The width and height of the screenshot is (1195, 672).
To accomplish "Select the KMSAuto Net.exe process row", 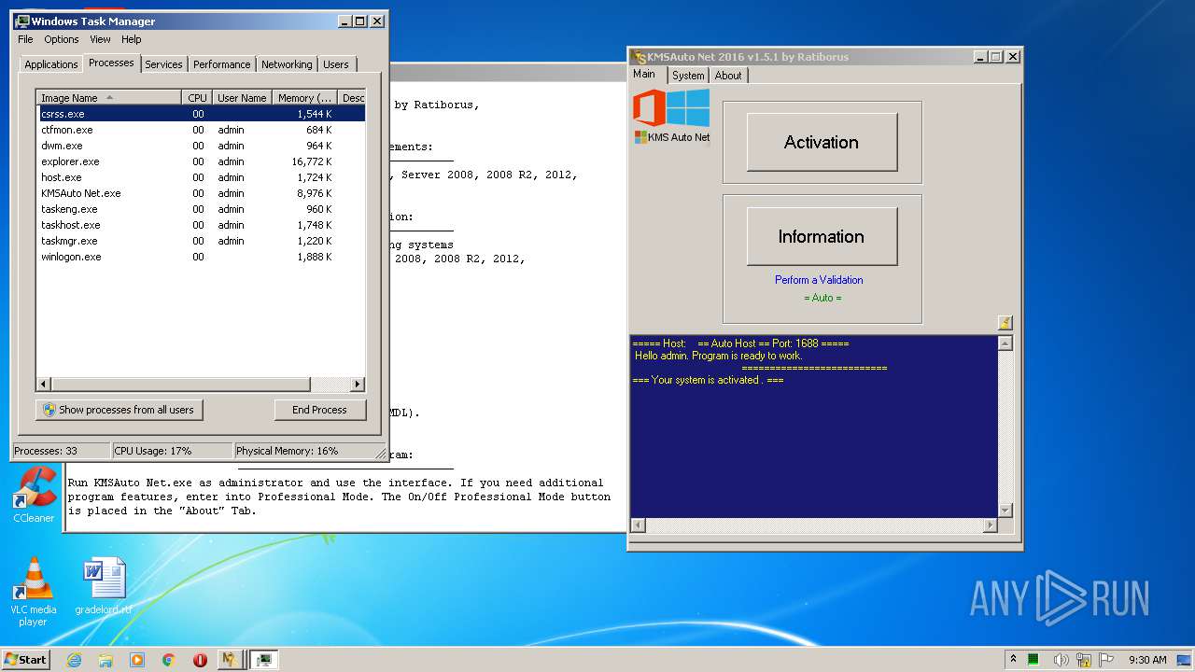I will tap(201, 193).
